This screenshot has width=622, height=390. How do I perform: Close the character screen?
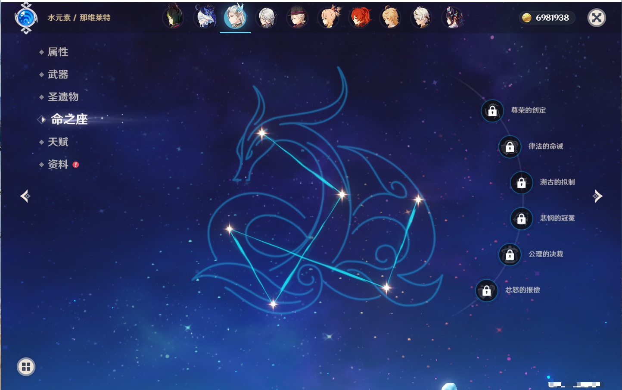click(x=597, y=18)
